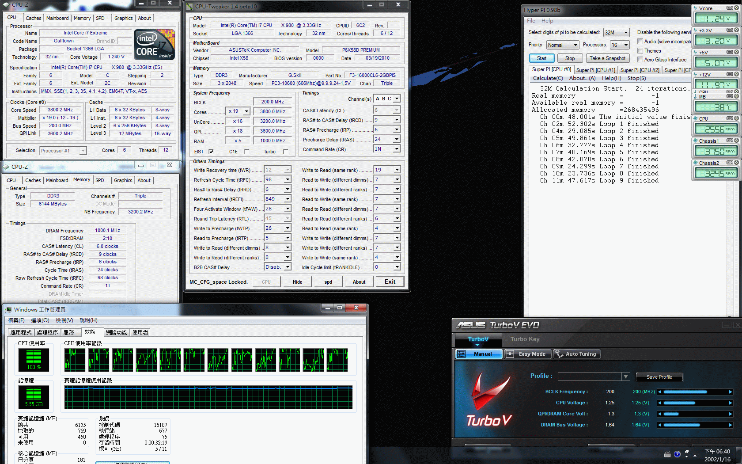The width and height of the screenshot is (742, 464).
Task: Click Exit button in CPU-Tweaker
Action: point(390,282)
